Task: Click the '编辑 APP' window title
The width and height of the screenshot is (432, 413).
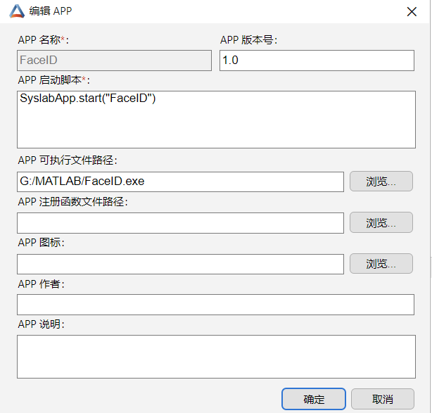Action: 51,11
